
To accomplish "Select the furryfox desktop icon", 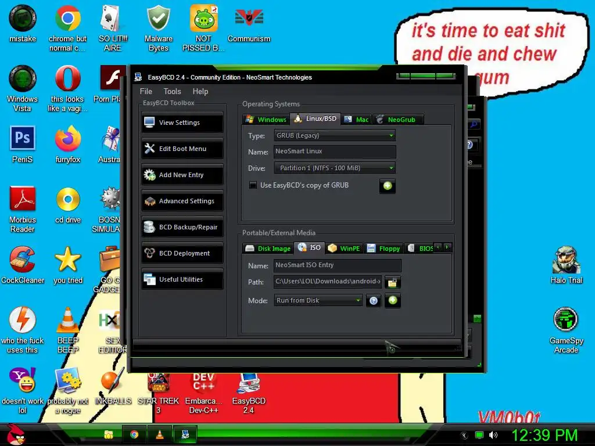I will pyautogui.click(x=67, y=145).
